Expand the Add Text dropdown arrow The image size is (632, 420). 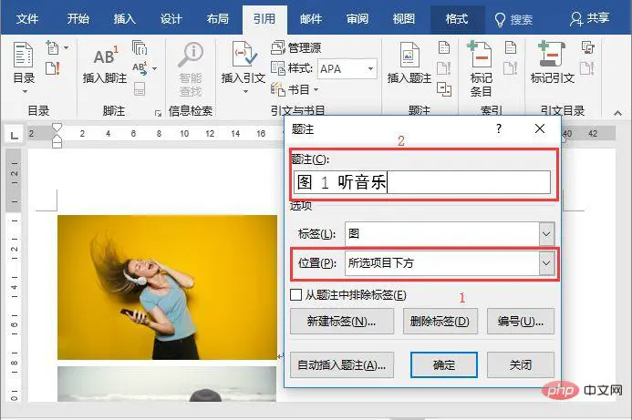66,48
